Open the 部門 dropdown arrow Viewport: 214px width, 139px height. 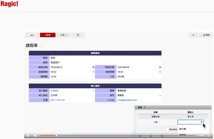[x=160, y=95]
